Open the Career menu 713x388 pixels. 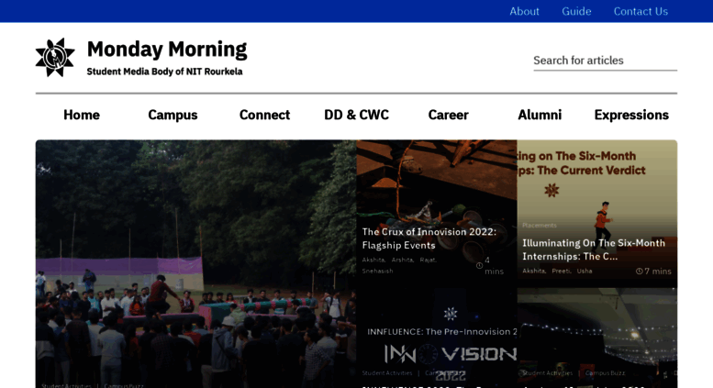449,115
